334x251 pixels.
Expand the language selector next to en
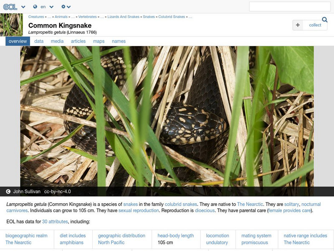coord(51,7)
